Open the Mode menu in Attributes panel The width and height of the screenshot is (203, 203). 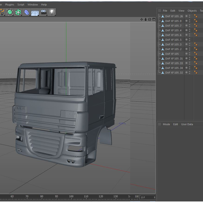click(166, 124)
